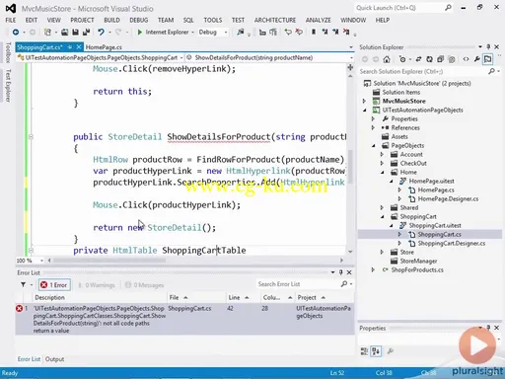Sort errors by the Line column
The image size is (505, 379).
click(244, 297)
